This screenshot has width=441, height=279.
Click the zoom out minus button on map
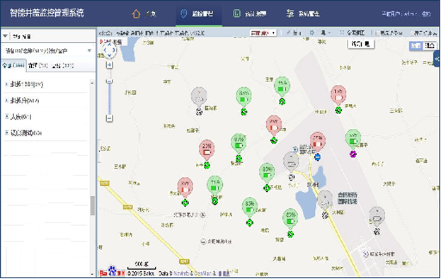[110, 118]
